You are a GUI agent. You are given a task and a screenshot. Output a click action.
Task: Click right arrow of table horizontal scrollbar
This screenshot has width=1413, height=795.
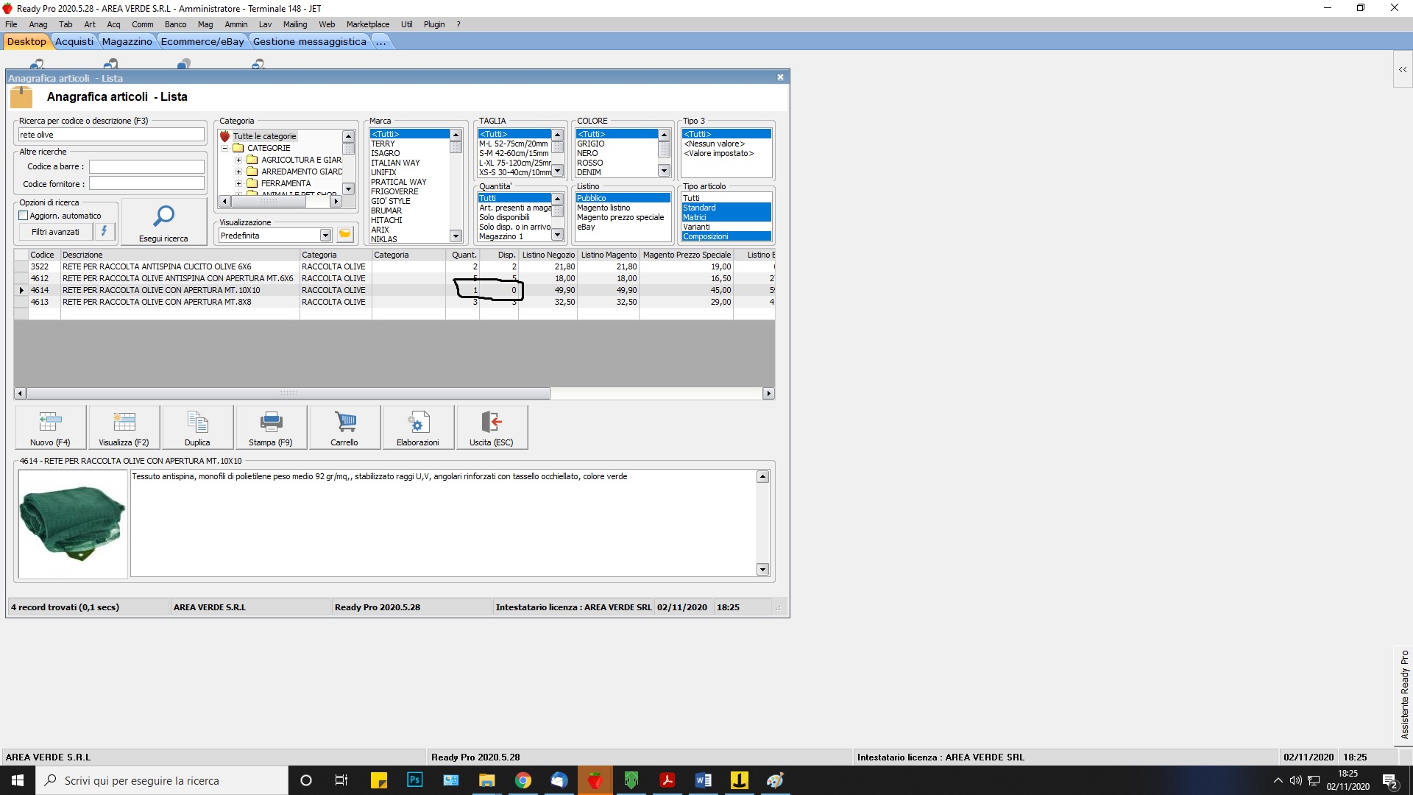(768, 393)
